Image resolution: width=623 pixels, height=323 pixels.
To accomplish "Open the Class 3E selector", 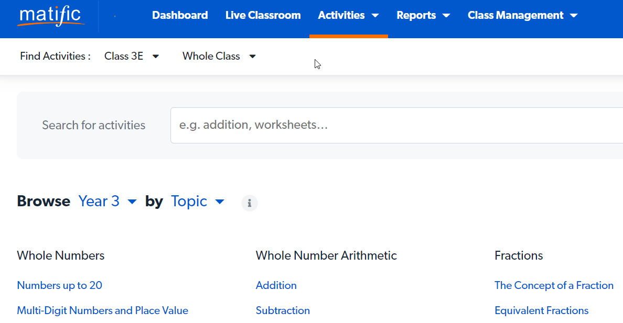I will click(x=132, y=56).
